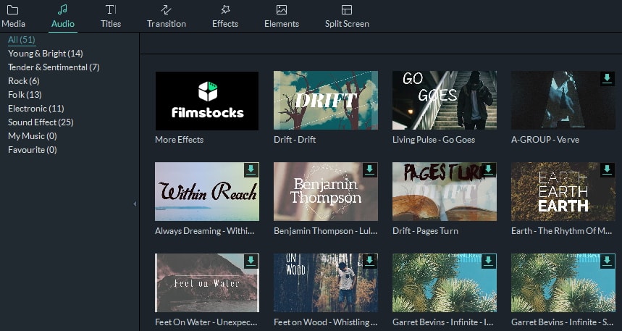This screenshot has width=622, height=331.
Task: Select the Benjamin Thompson thumbnail
Action: pos(326,192)
